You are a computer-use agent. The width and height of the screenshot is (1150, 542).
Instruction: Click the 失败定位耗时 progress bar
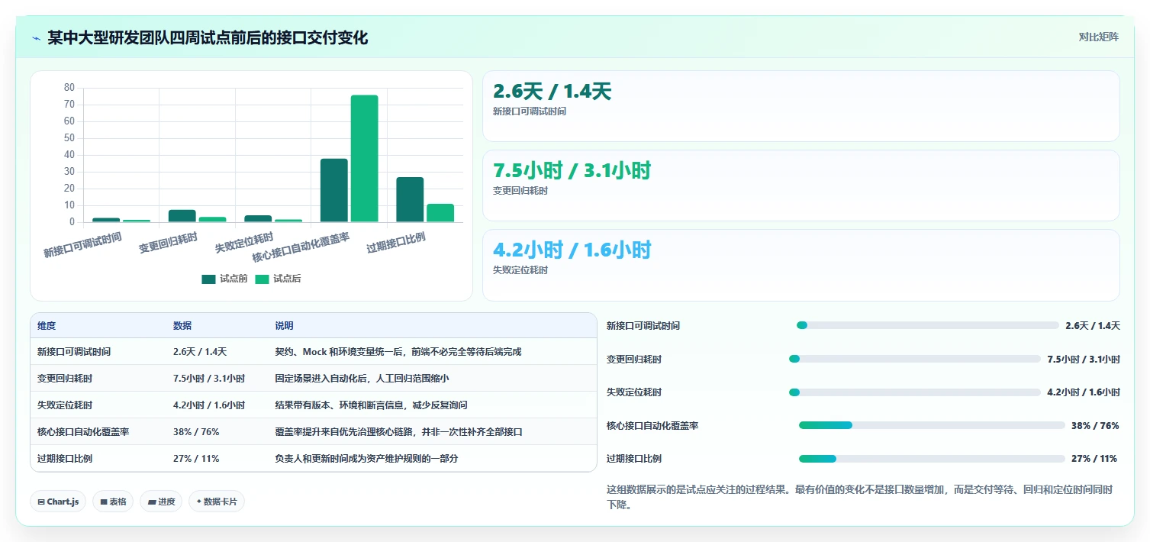[914, 392]
